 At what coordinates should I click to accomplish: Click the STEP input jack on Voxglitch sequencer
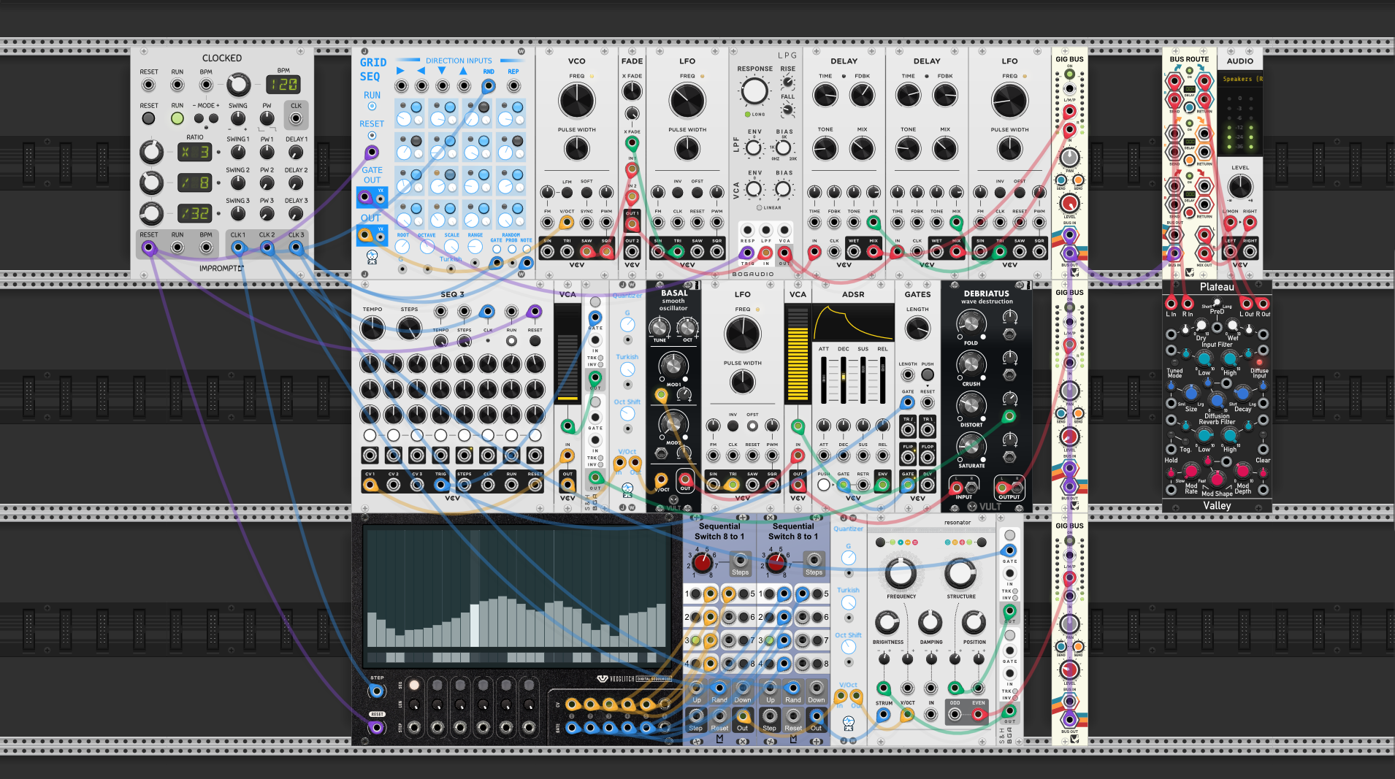point(376,691)
